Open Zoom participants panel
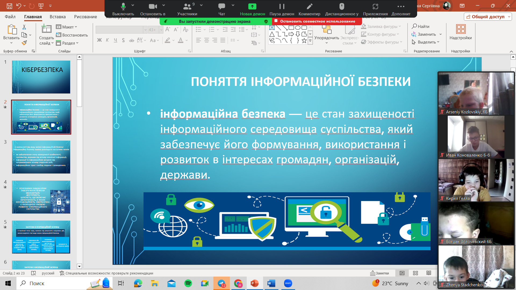Screen dimensions: 516x290 tap(187, 9)
